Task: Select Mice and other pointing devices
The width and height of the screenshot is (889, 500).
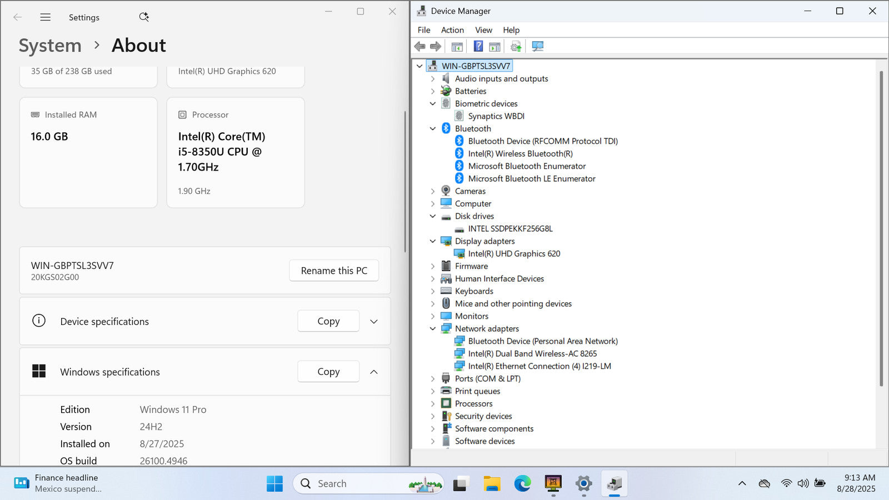Action: (x=513, y=304)
